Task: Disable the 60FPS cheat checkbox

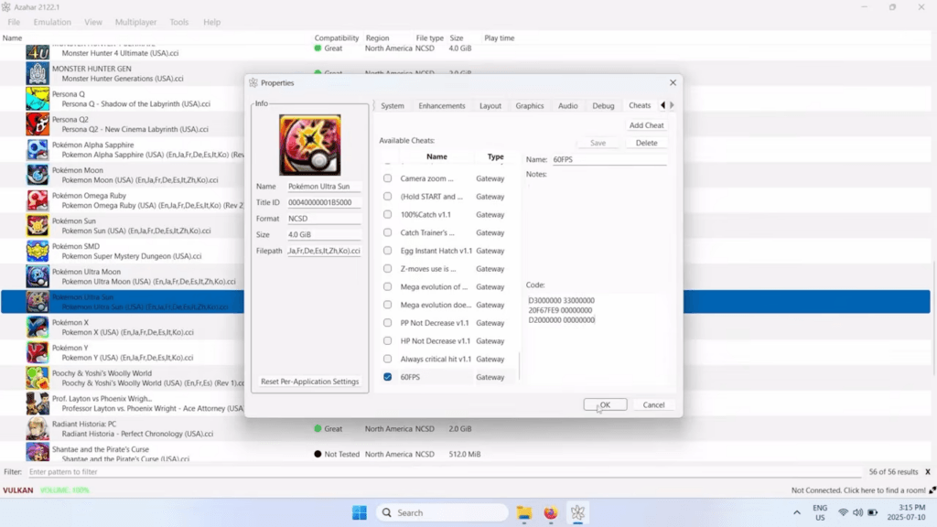Action: coord(387,377)
